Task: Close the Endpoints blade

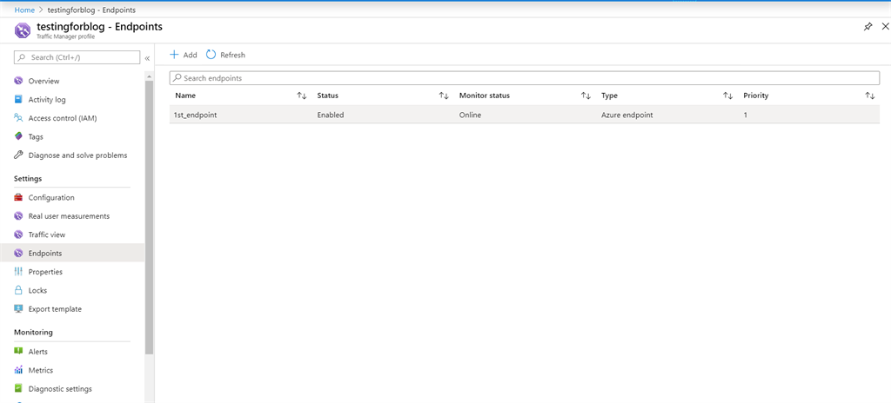Action: click(x=885, y=27)
